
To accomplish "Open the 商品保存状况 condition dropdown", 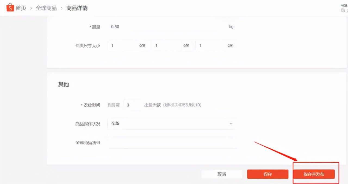I will tap(172, 124).
